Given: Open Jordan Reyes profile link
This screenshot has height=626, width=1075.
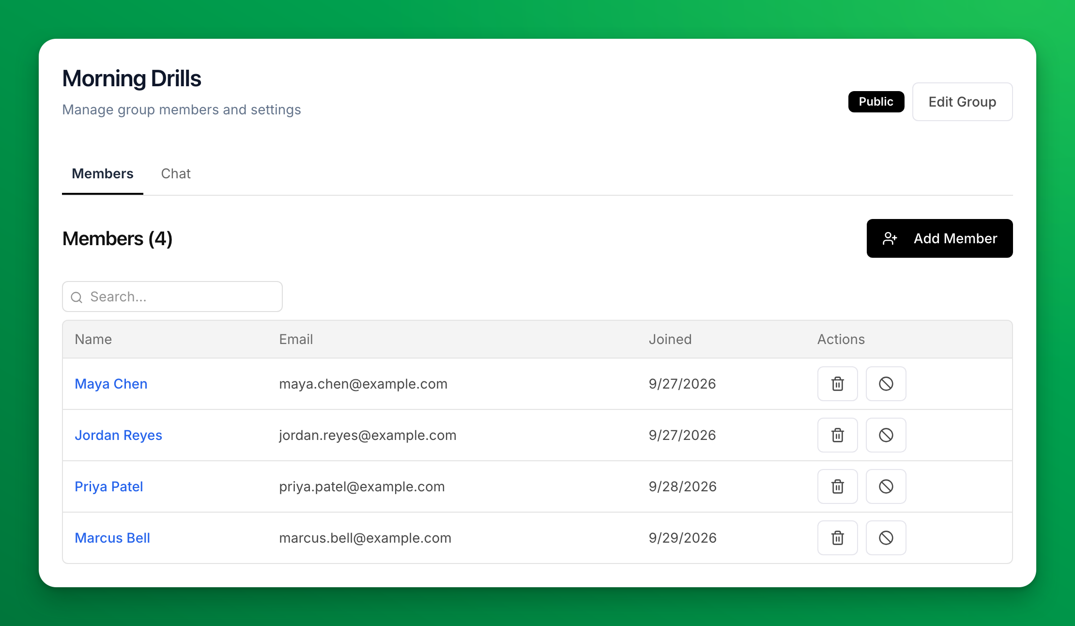Looking at the screenshot, I should 118,435.
